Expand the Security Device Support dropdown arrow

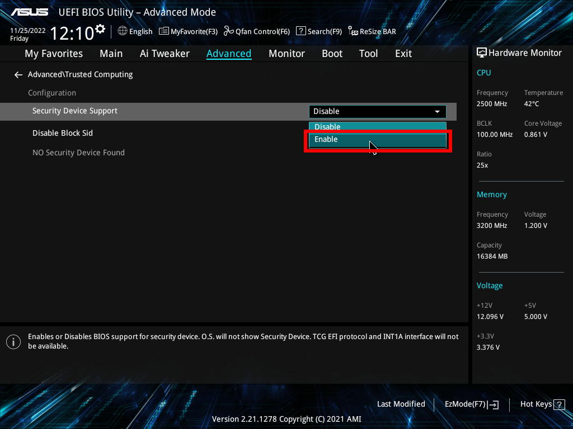(x=437, y=112)
